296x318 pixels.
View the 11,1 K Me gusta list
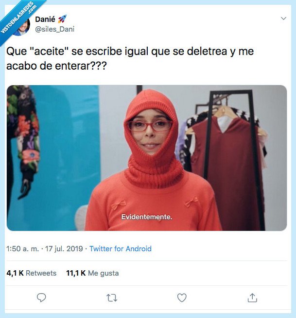[92, 273]
